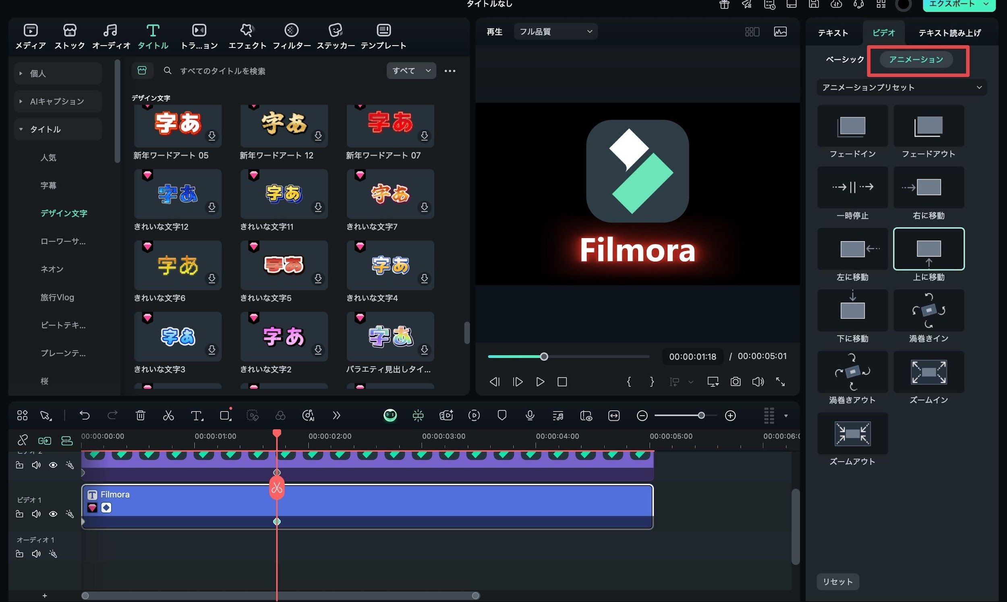Step back one frame
Image resolution: width=1007 pixels, height=602 pixels.
[495, 382]
